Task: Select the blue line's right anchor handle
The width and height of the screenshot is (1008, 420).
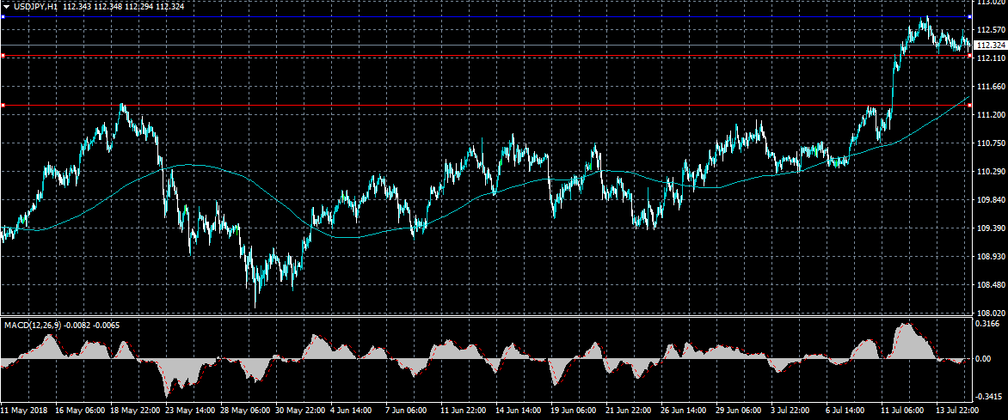Action: click(x=970, y=17)
